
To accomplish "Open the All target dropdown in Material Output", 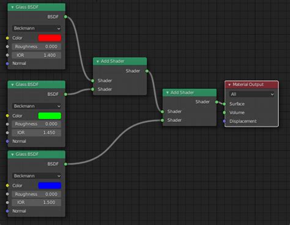I will point(251,94).
